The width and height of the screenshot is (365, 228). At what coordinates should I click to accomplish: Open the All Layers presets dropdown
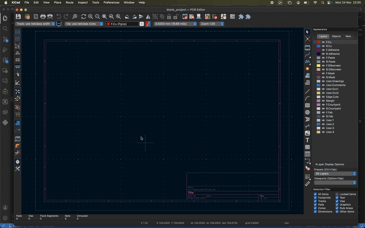coord(335,174)
